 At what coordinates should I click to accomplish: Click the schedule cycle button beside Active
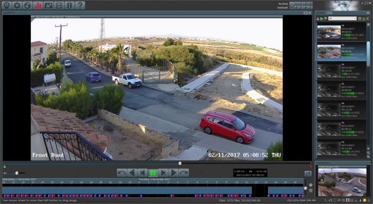click(x=292, y=5)
